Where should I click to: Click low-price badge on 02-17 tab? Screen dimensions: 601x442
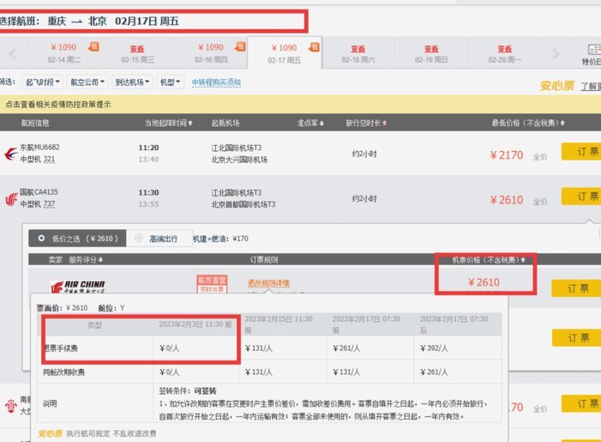[x=314, y=47]
